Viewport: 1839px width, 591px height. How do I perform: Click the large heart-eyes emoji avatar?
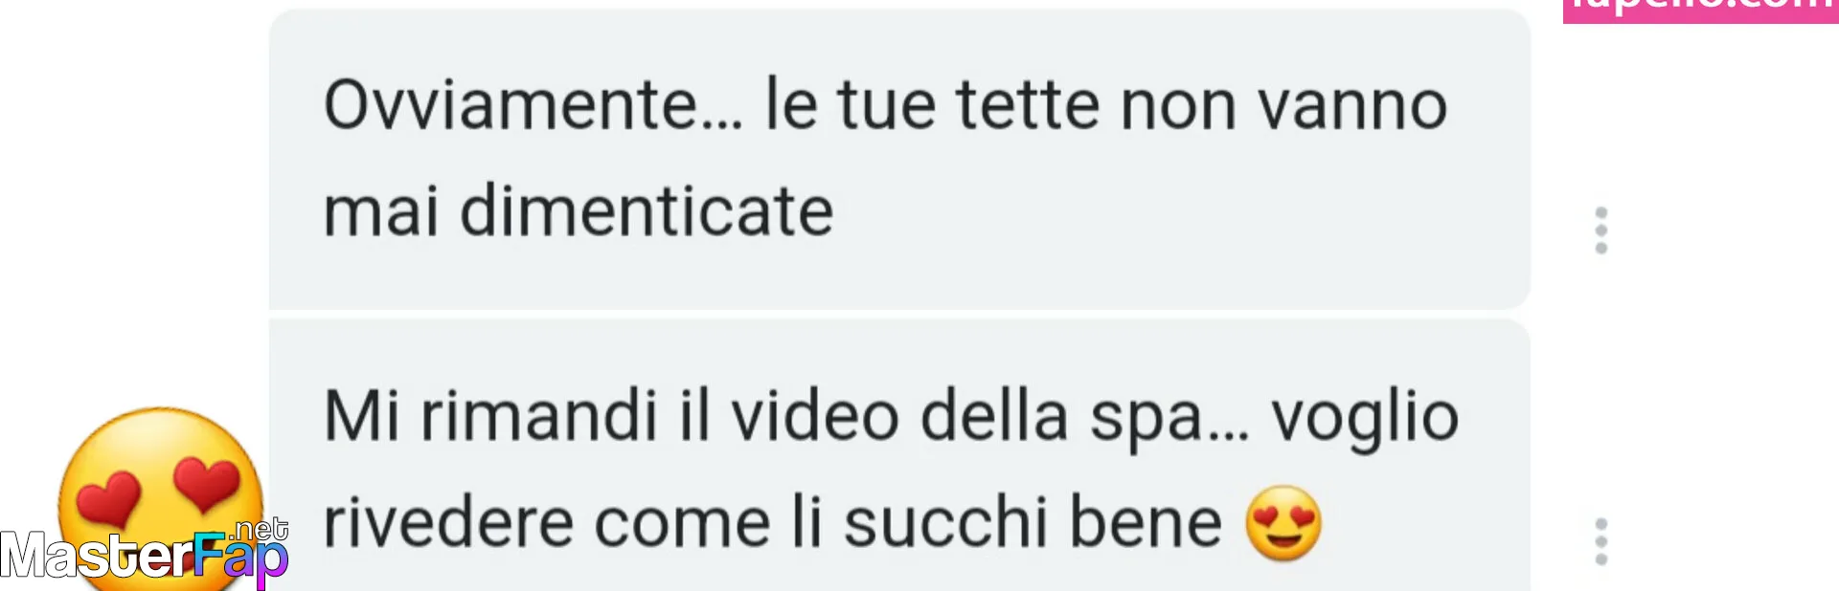(160, 497)
